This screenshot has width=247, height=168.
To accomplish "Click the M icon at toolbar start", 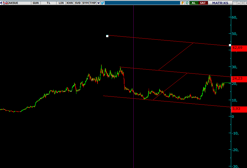I will click(1, 3).
